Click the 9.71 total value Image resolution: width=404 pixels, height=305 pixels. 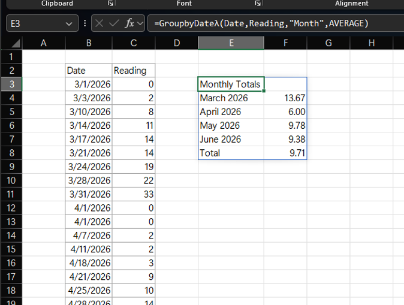coord(285,153)
